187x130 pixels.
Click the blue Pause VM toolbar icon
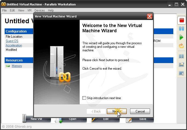tap(182, 29)
